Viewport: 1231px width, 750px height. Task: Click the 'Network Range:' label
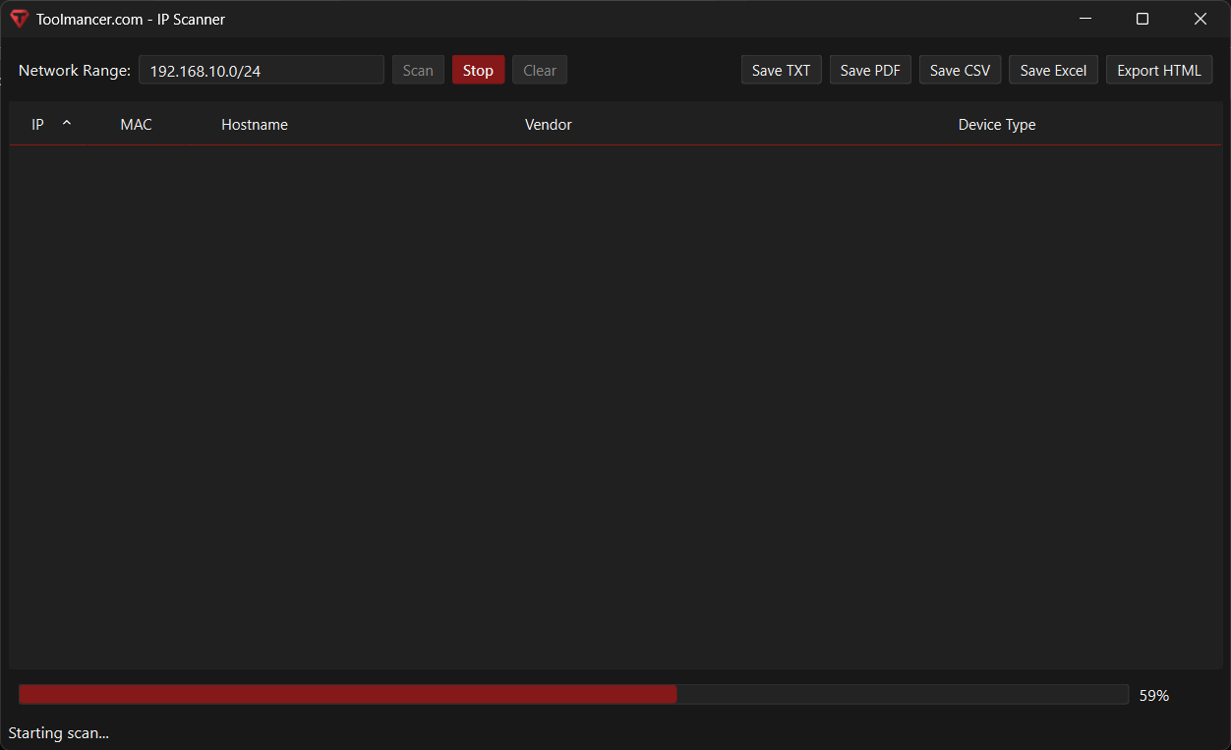coord(75,71)
